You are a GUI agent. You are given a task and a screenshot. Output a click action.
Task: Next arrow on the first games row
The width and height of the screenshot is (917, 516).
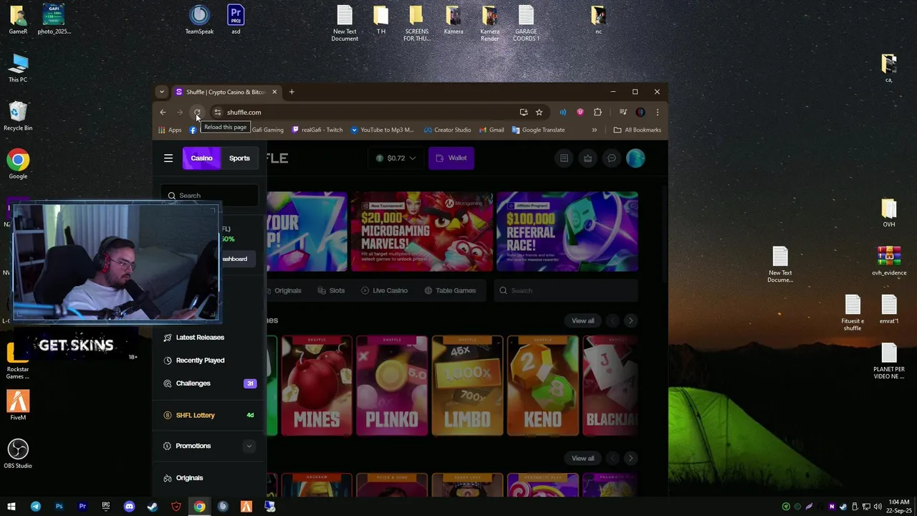click(x=630, y=321)
